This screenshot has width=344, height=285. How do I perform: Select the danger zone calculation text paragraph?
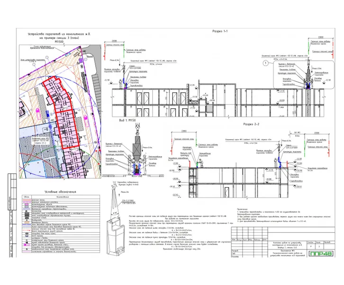click(180, 233)
